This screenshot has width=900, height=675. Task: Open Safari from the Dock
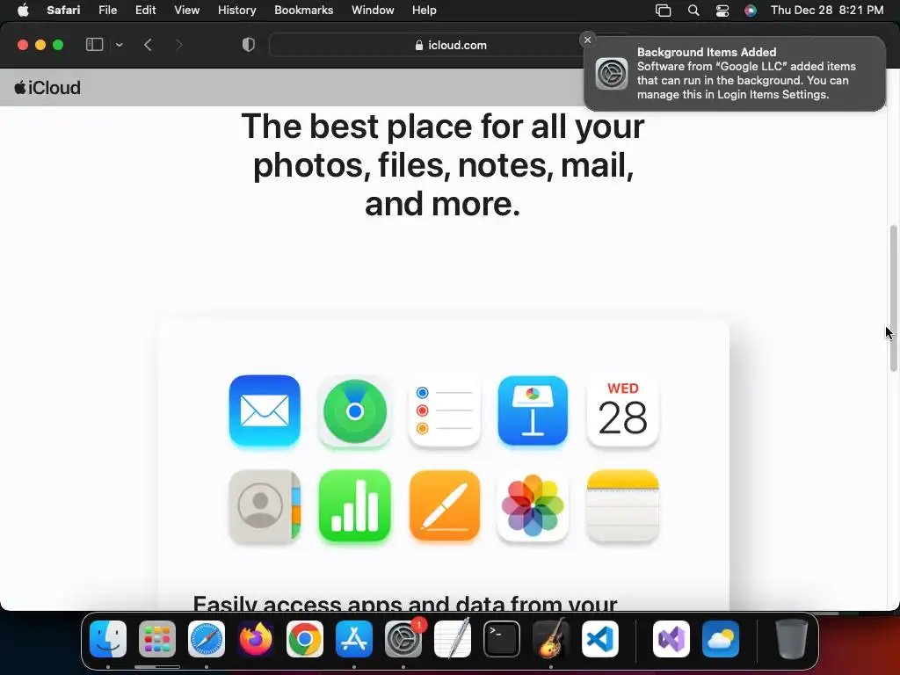click(x=207, y=639)
